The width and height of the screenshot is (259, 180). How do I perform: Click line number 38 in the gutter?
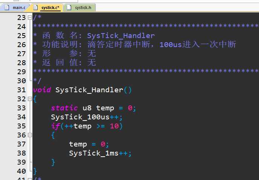coord(21,153)
